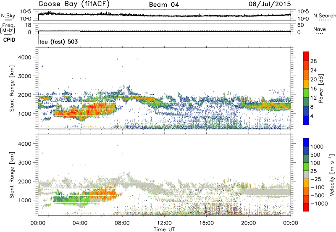Pick the light green 25–100 Velocity segment

tap(306, 167)
